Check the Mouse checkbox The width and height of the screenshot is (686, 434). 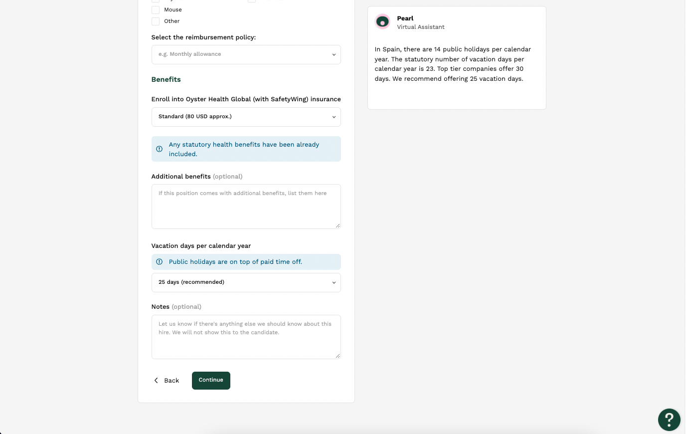click(x=156, y=10)
